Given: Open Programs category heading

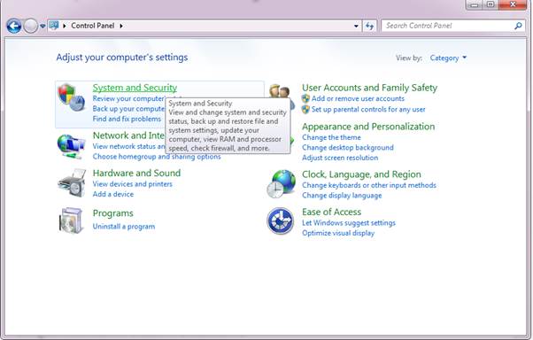Looking at the screenshot, I should (x=112, y=213).
